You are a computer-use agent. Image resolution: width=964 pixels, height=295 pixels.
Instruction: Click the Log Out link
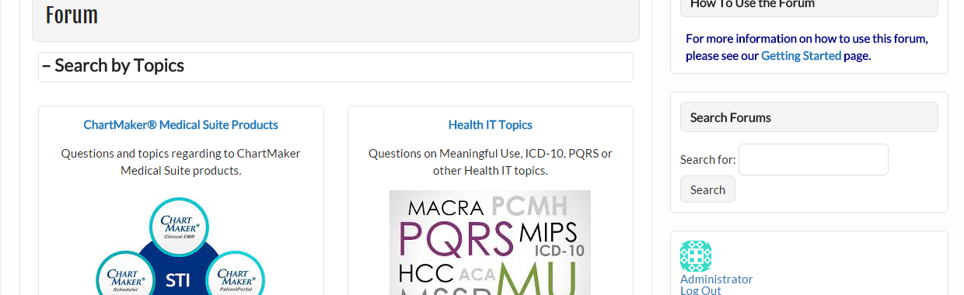tap(700, 290)
